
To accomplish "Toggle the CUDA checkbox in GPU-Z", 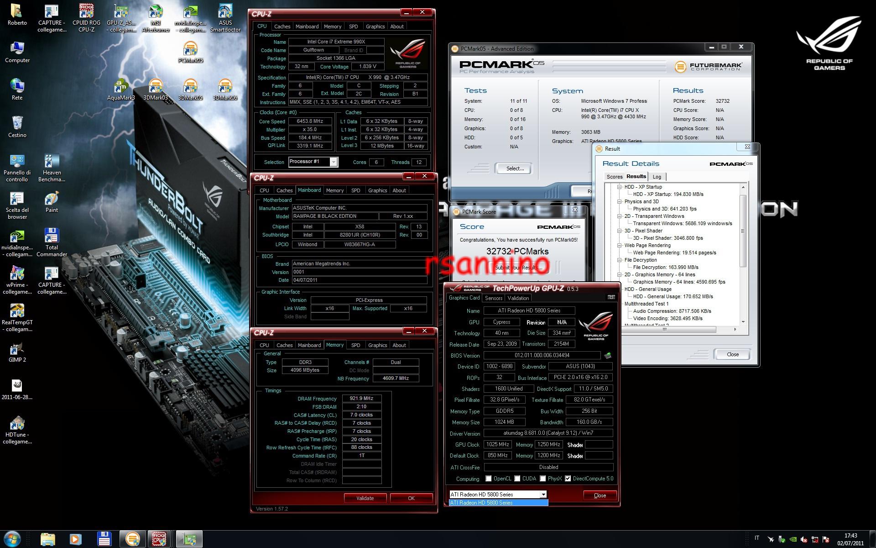I will (x=517, y=479).
